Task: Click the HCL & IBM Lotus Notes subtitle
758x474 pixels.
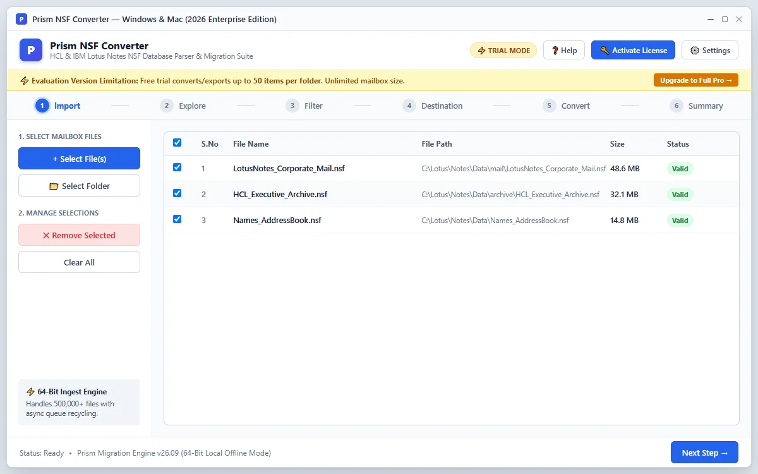Action: (152, 56)
